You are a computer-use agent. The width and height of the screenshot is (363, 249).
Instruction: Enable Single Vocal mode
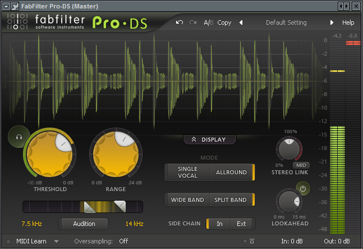point(187,173)
